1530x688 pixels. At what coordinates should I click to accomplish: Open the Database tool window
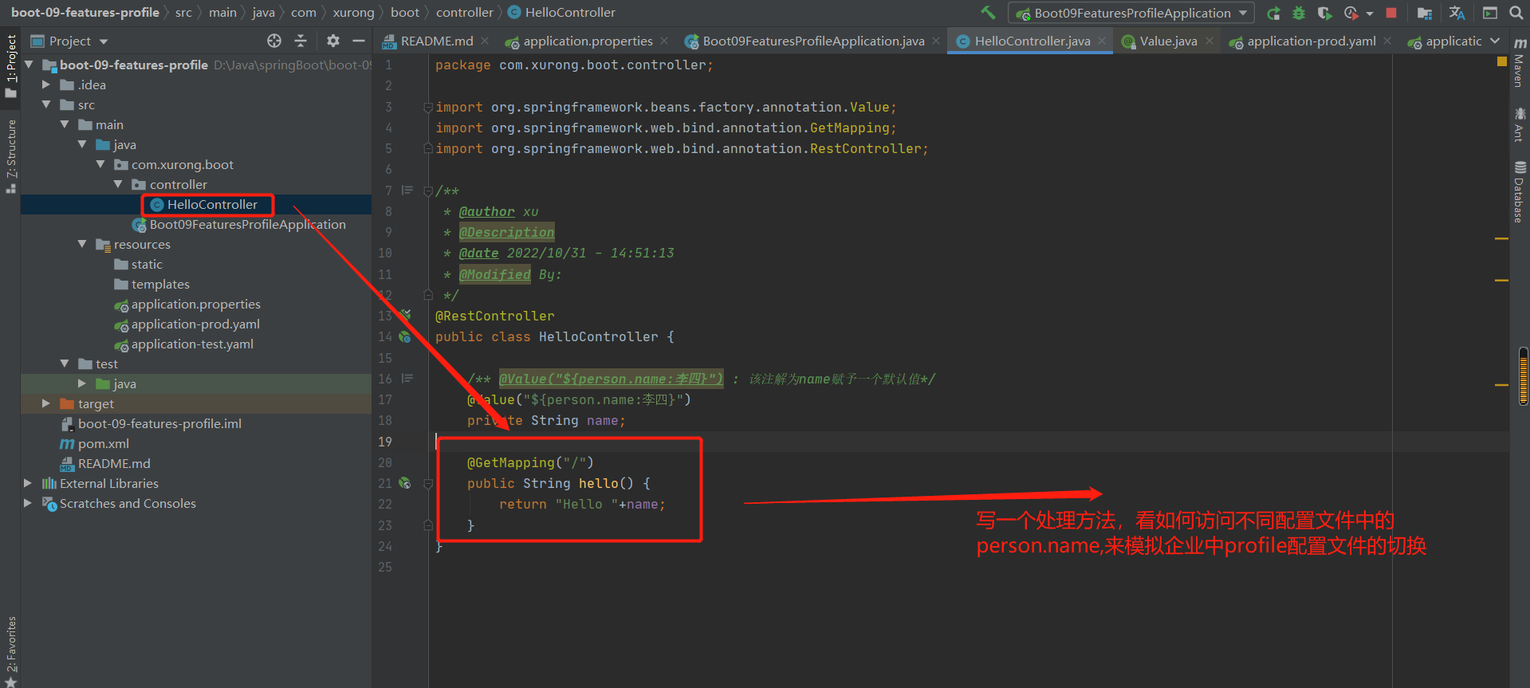(x=1520, y=191)
